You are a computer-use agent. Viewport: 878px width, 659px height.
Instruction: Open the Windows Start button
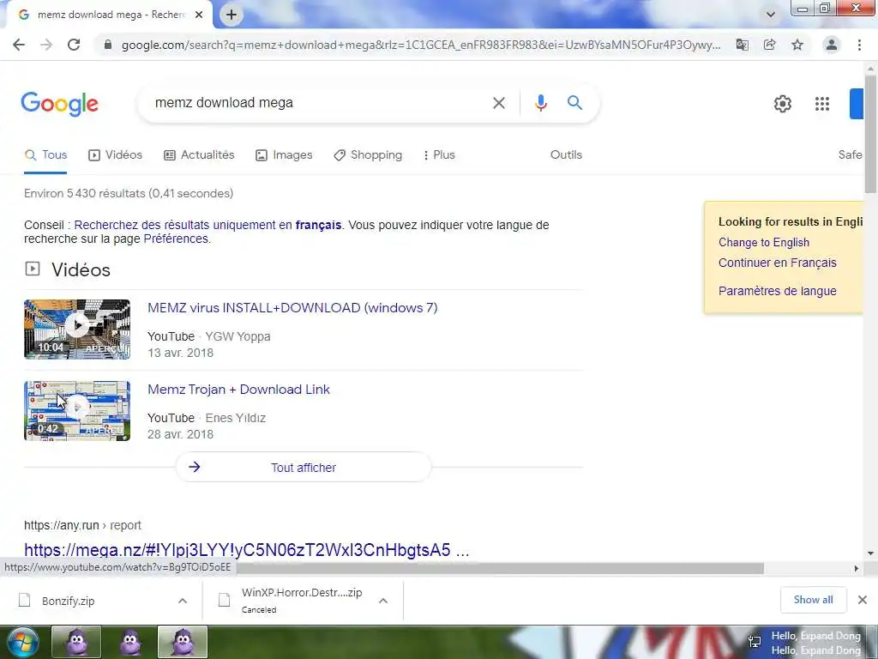tap(23, 642)
